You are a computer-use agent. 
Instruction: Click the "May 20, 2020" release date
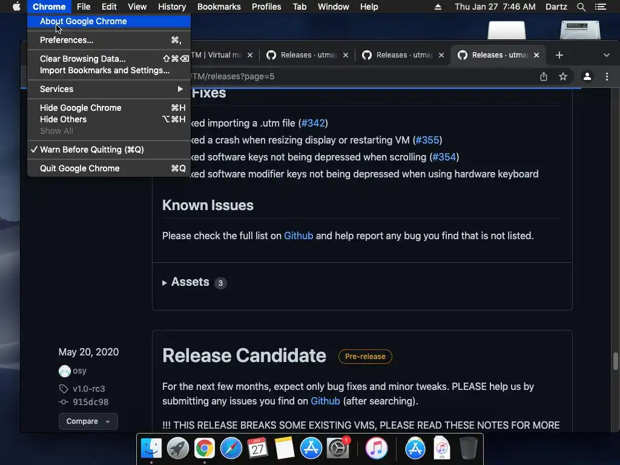(88, 352)
